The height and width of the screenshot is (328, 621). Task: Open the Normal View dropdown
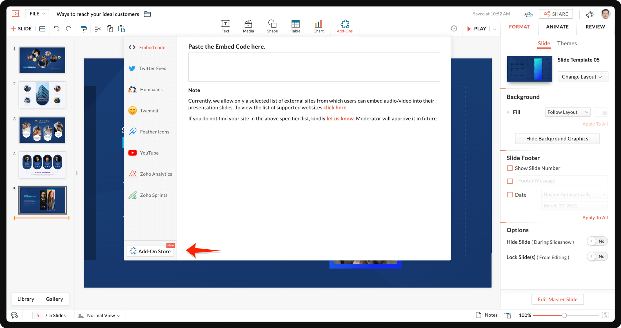[x=103, y=315]
